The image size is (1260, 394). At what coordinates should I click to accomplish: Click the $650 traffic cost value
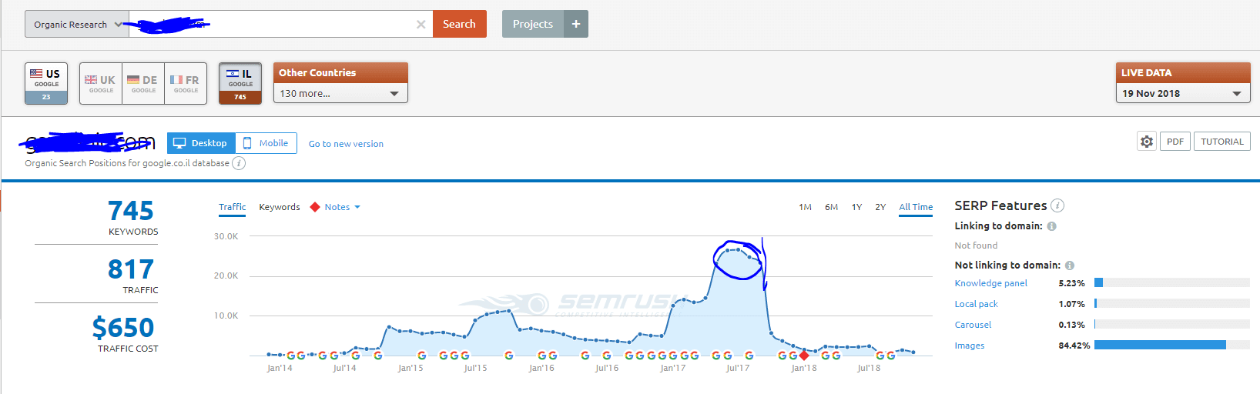point(123,328)
